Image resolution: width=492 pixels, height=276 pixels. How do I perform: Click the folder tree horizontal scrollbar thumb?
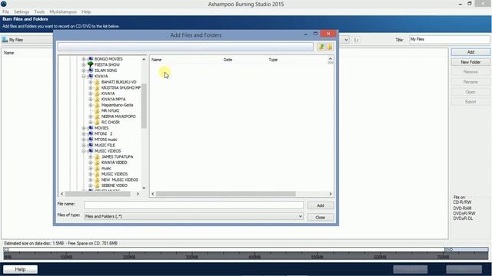[x=98, y=194]
